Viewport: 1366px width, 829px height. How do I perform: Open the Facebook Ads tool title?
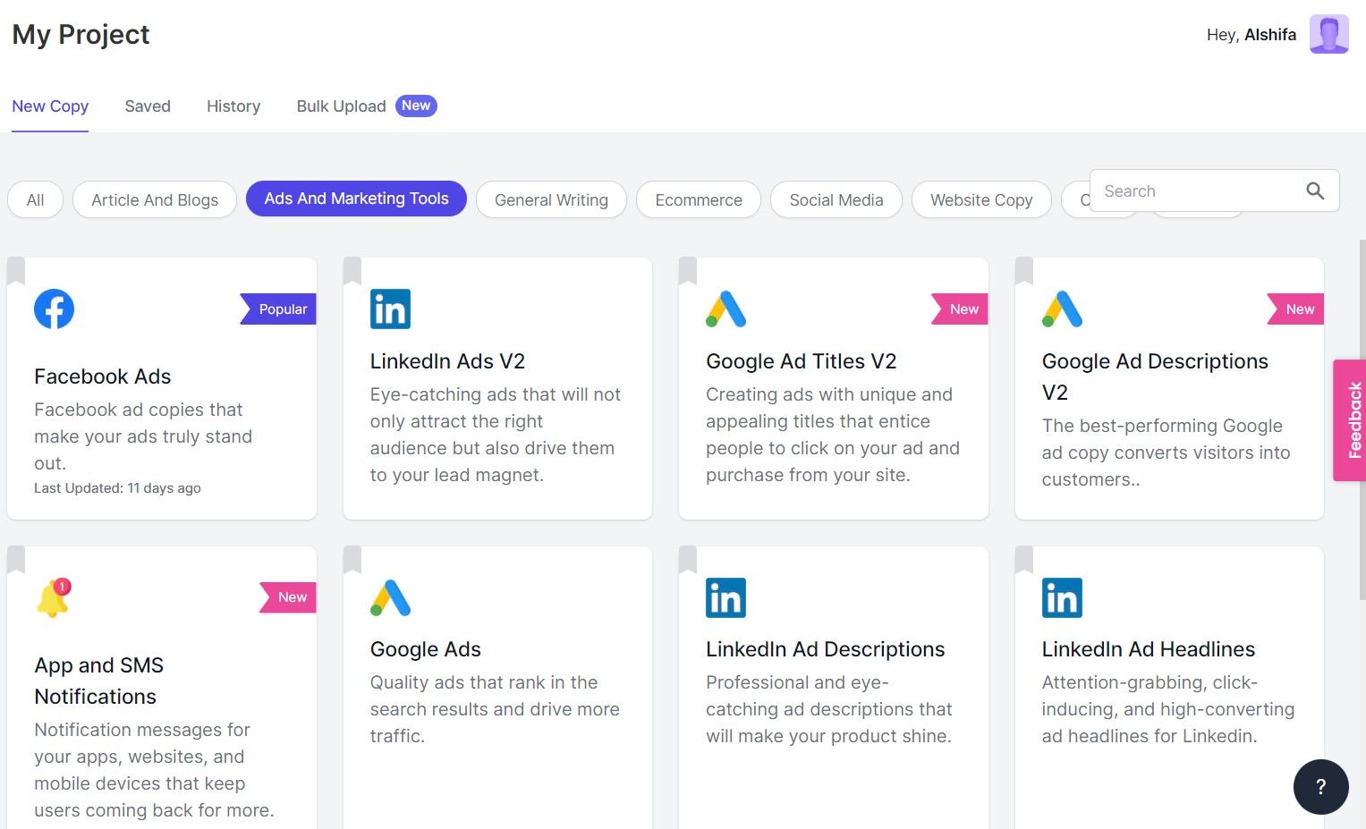tap(103, 376)
